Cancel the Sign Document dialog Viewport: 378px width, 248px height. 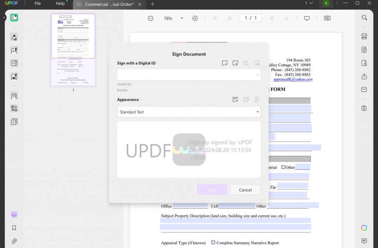tap(245, 190)
